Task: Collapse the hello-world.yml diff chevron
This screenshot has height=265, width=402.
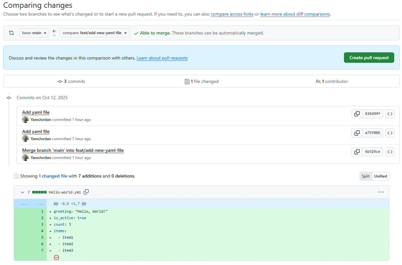Action: point(22,192)
